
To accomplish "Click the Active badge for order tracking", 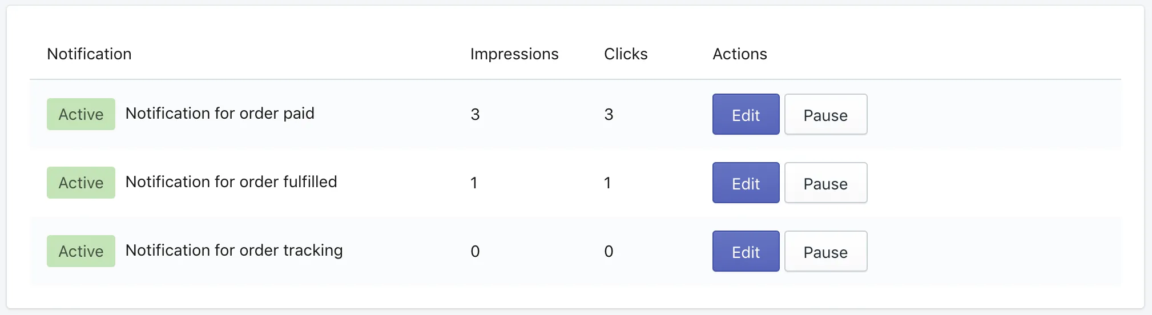I will [x=81, y=251].
